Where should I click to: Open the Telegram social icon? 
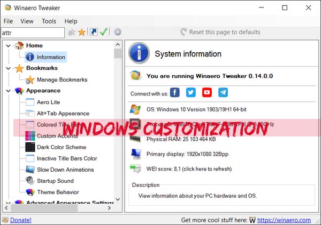223,92
